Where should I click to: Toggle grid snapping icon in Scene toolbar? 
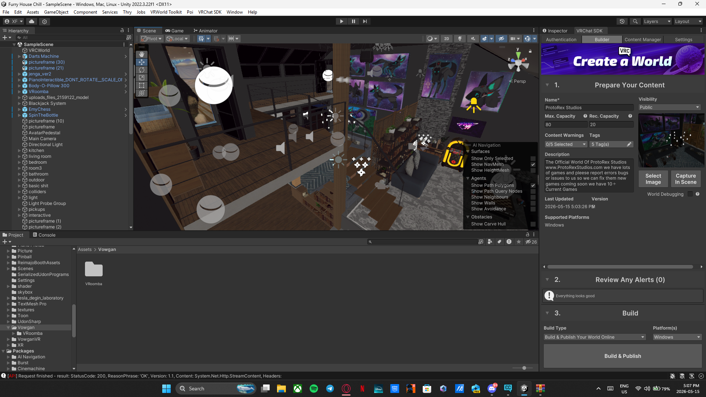pyautogui.click(x=201, y=39)
